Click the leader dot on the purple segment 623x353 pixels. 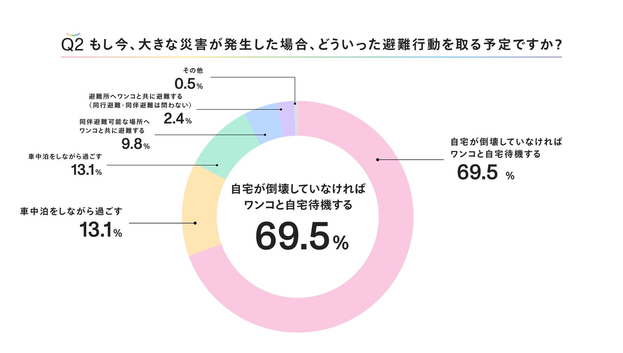pos(281,109)
